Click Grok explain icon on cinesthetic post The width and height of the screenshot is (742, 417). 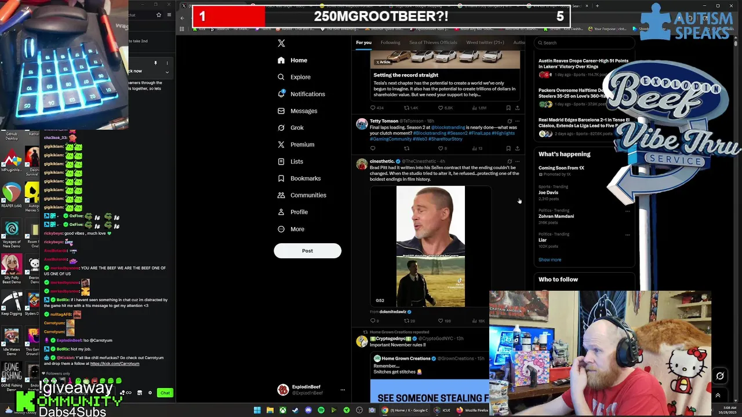pyautogui.click(x=510, y=162)
